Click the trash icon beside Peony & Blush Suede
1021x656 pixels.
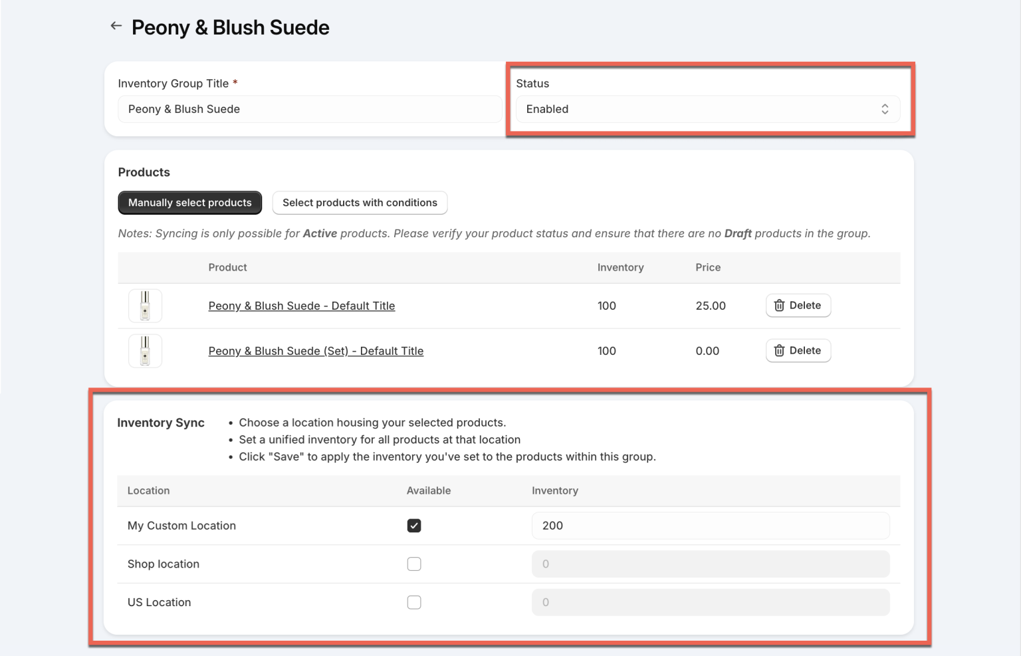click(779, 305)
